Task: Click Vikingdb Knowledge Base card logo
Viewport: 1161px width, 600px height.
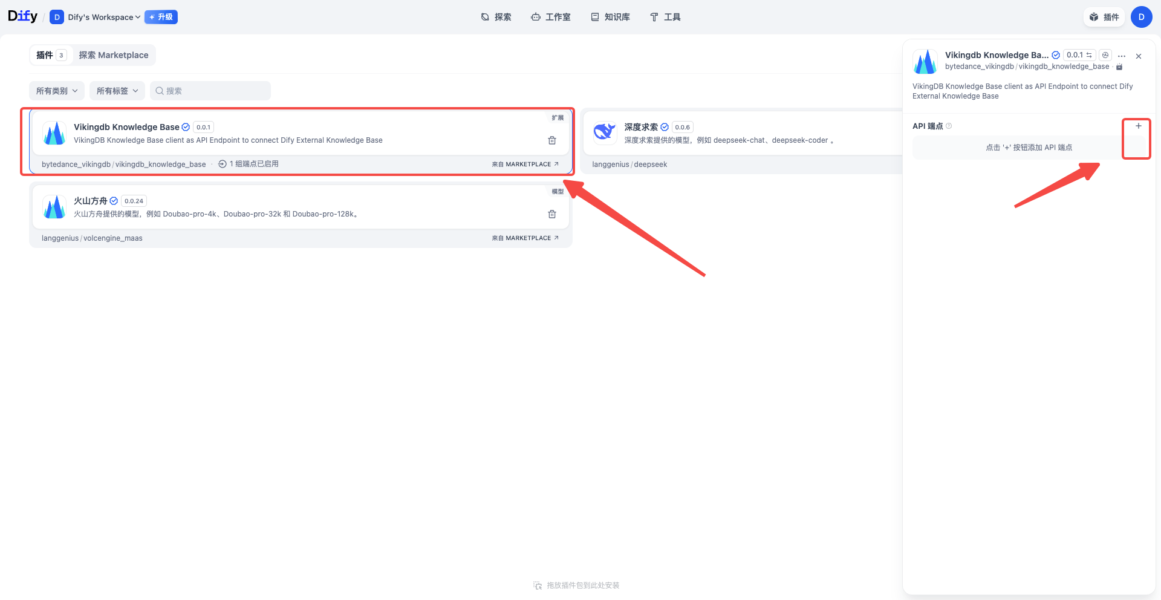Action: (54, 133)
